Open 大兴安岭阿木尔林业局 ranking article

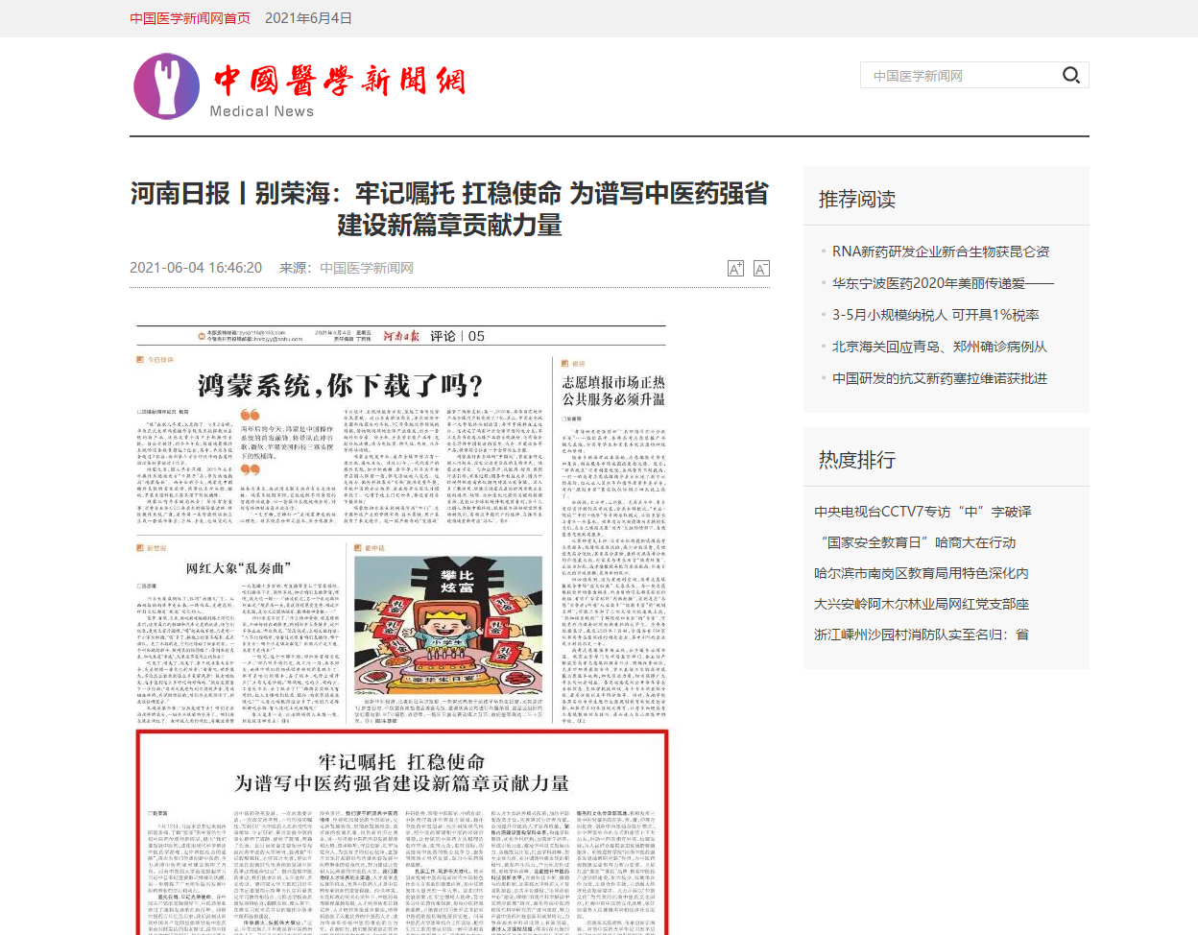(921, 604)
